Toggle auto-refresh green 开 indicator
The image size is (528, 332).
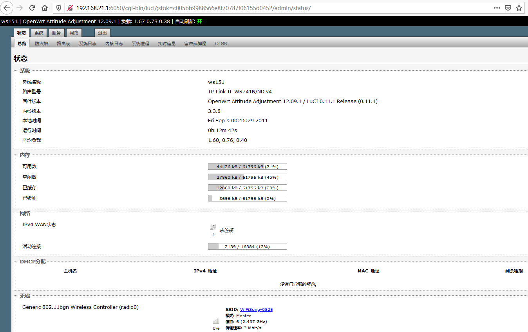199,22
